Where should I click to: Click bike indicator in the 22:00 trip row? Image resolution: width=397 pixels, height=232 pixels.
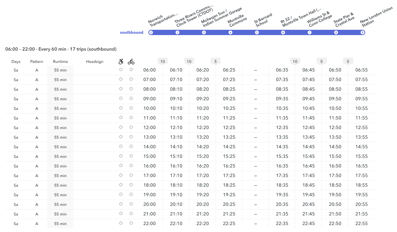(131, 223)
